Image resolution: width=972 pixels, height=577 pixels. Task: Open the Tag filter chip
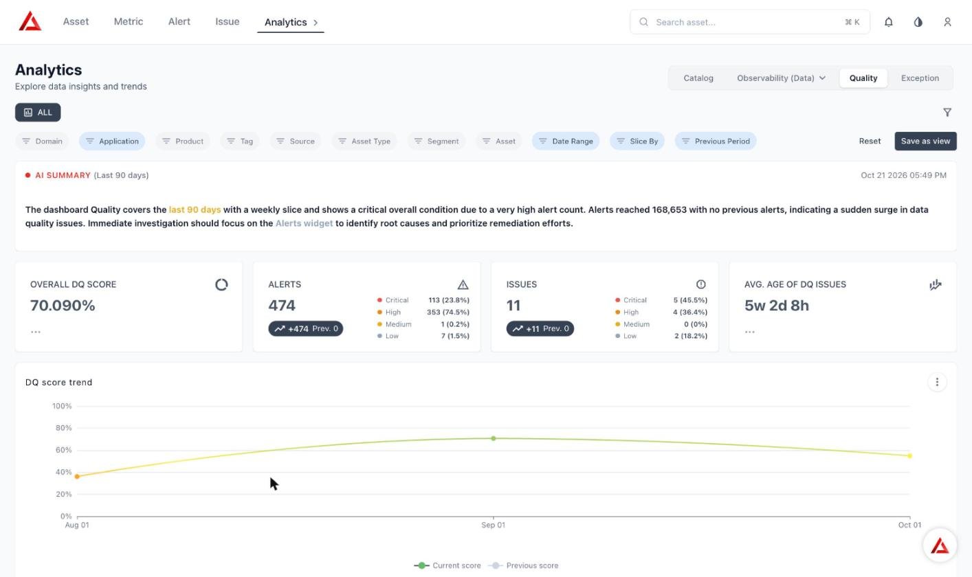[x=240, y=141]
